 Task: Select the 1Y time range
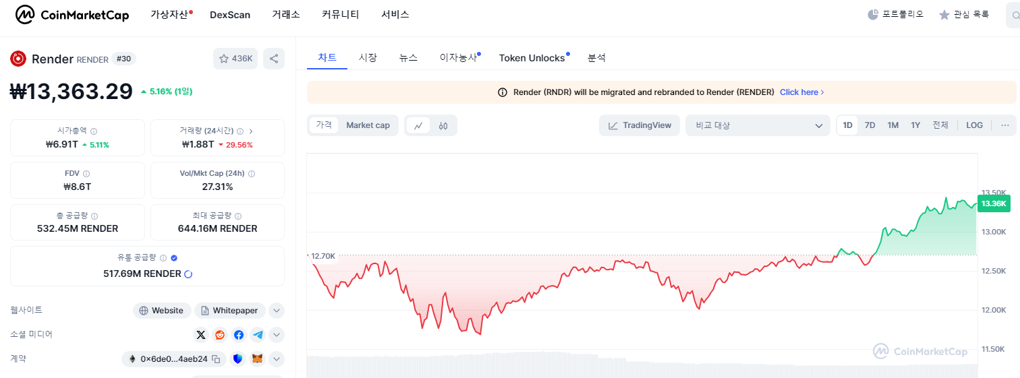[x=915, y=125]
